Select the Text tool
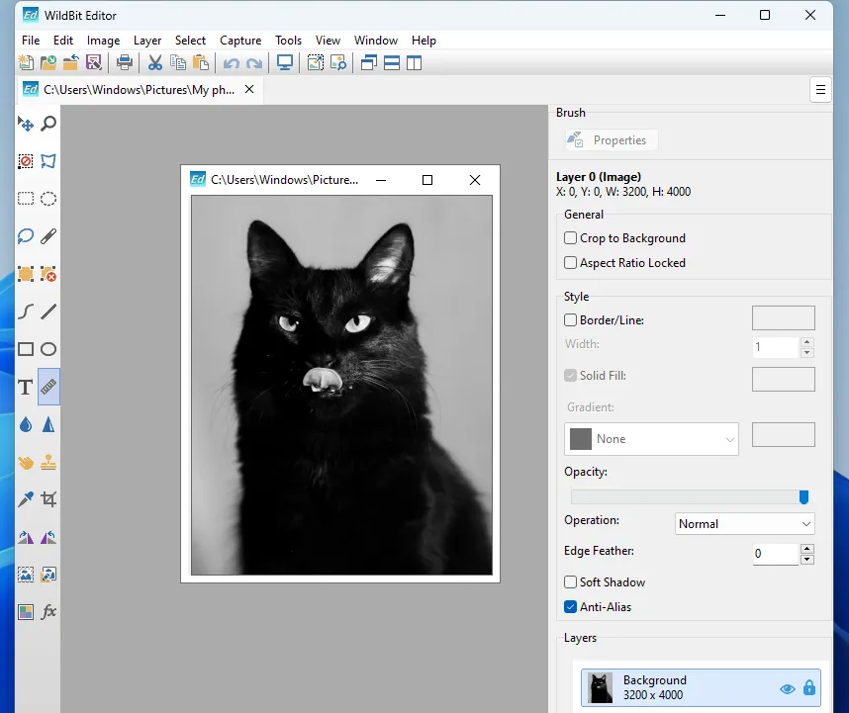 (x=24, y=387)
